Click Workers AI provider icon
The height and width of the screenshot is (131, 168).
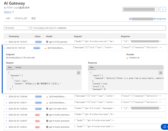(127, 58)
